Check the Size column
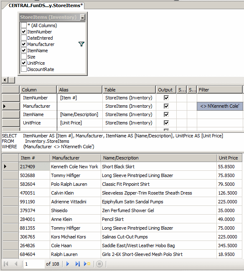This screenshot has height=271, width=244. click(x=24, y=56)
